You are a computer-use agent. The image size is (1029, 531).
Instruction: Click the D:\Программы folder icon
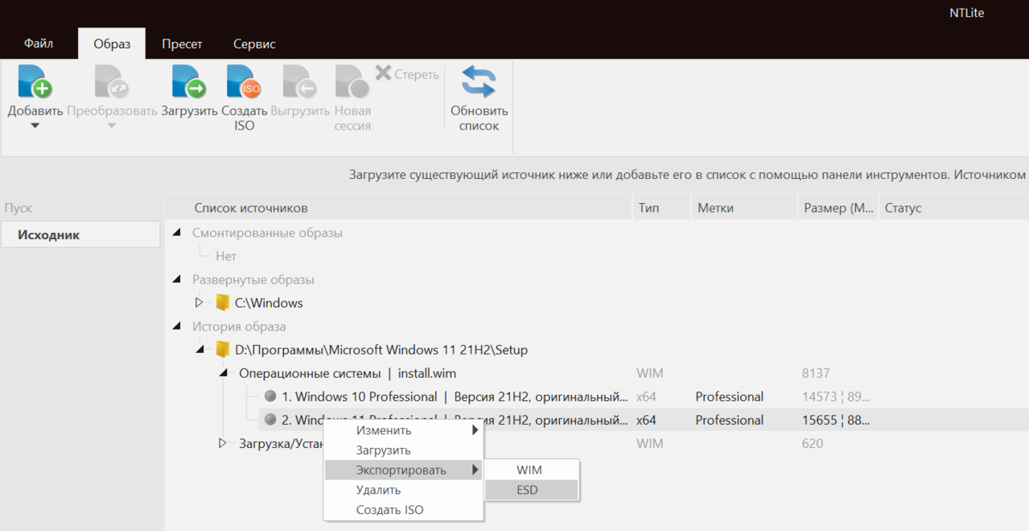tap(223, 349)
